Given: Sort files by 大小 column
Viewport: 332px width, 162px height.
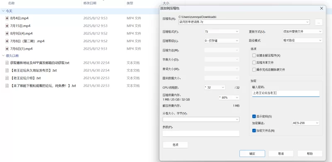Looking at the screenshot, I should pyautogui.click(x=166, y=3).
